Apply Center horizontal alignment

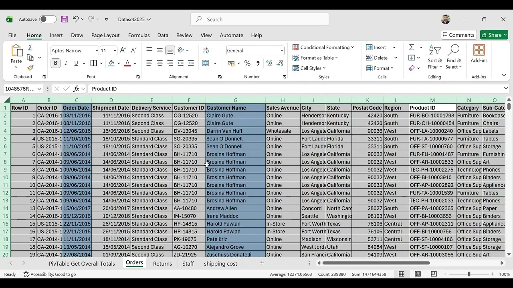tap(160, 63)
